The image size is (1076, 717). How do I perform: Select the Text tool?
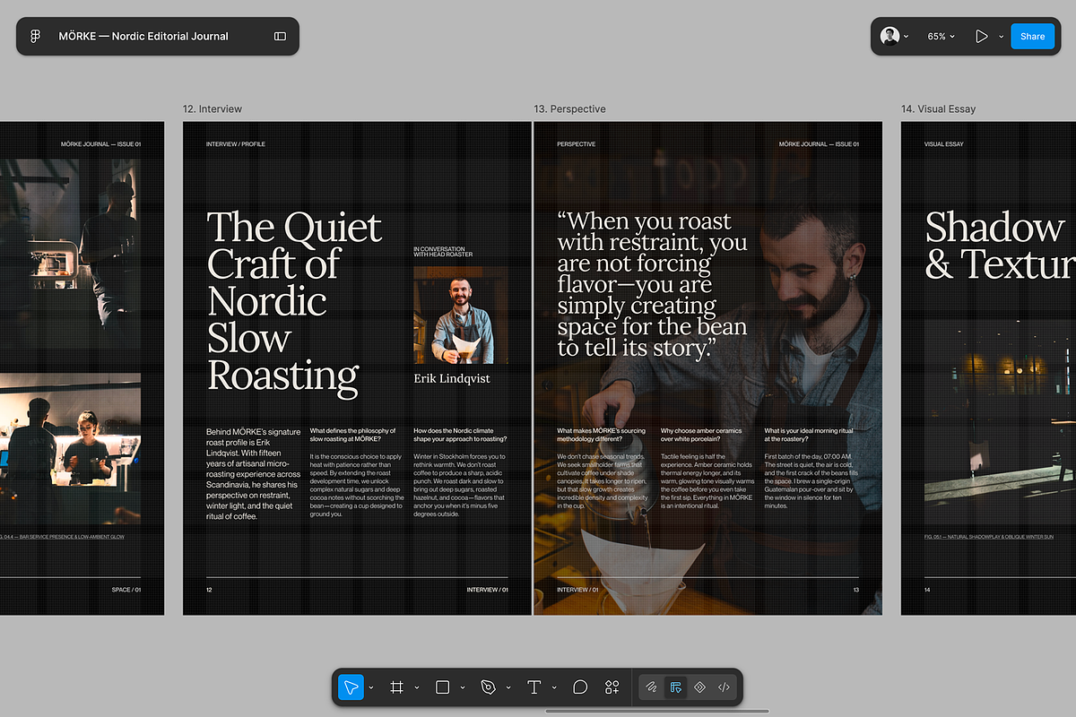coord(534,687)
